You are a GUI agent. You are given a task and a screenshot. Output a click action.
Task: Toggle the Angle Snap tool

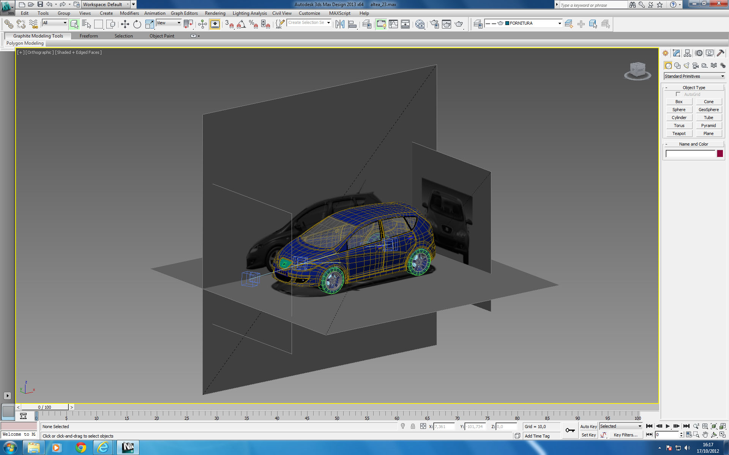coord(241,24)
